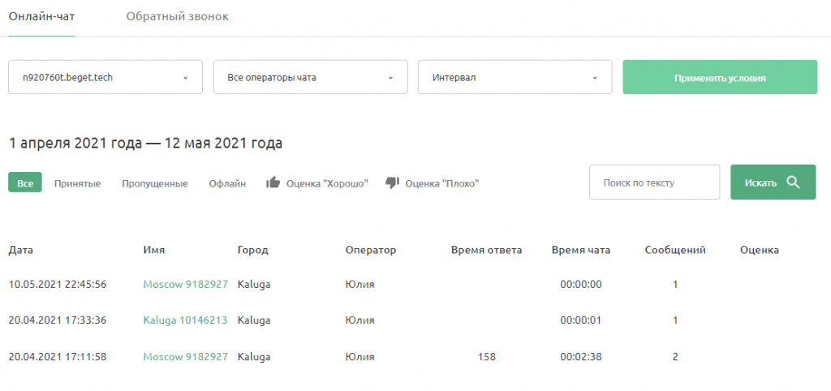Open the "Интервал" period dropdown
The height and width of the screenshot is (391, 831).
click(515, 78)
